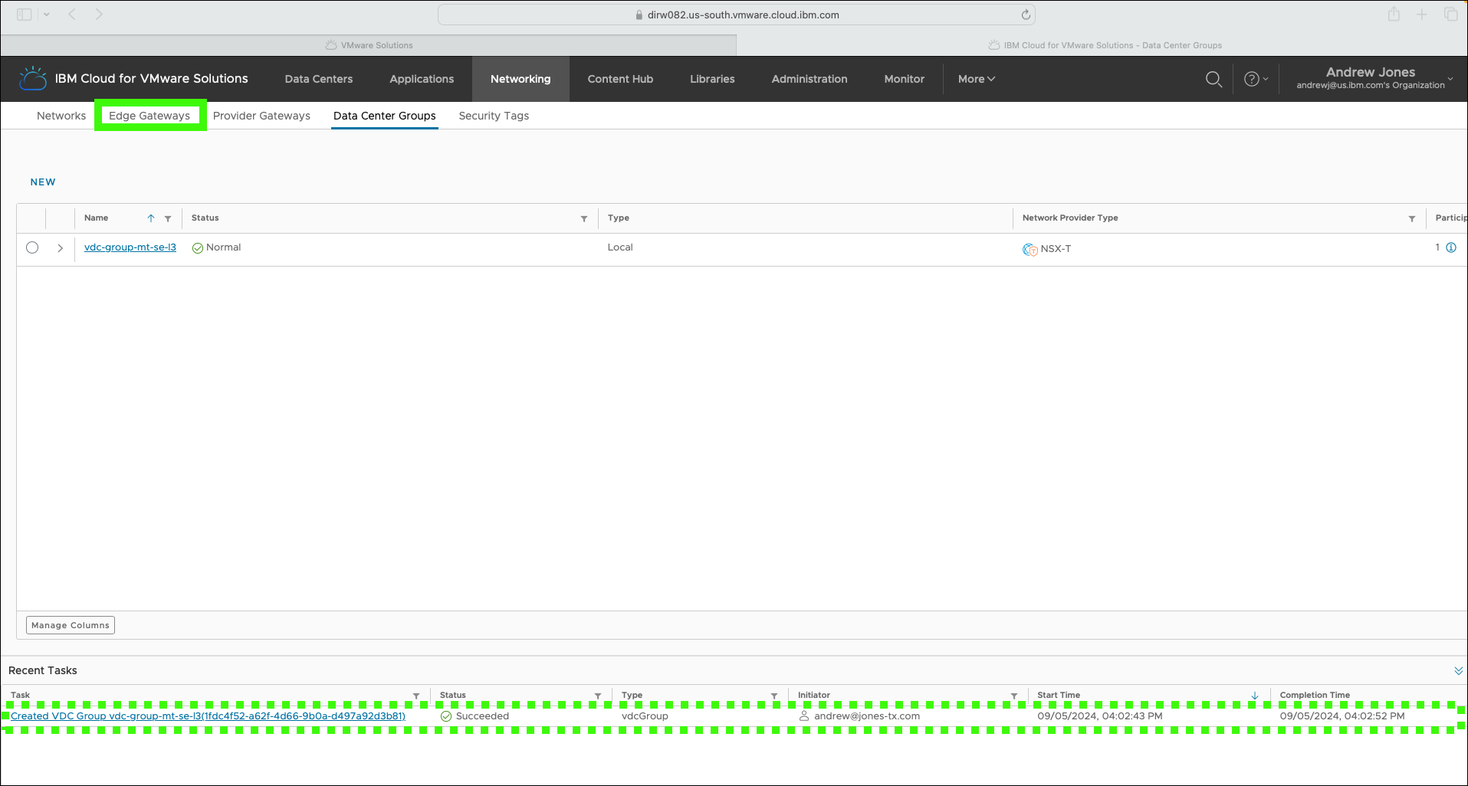Click the info icon beside participant count
The image size is (1468, 786).
click(x=1451, y=247)
